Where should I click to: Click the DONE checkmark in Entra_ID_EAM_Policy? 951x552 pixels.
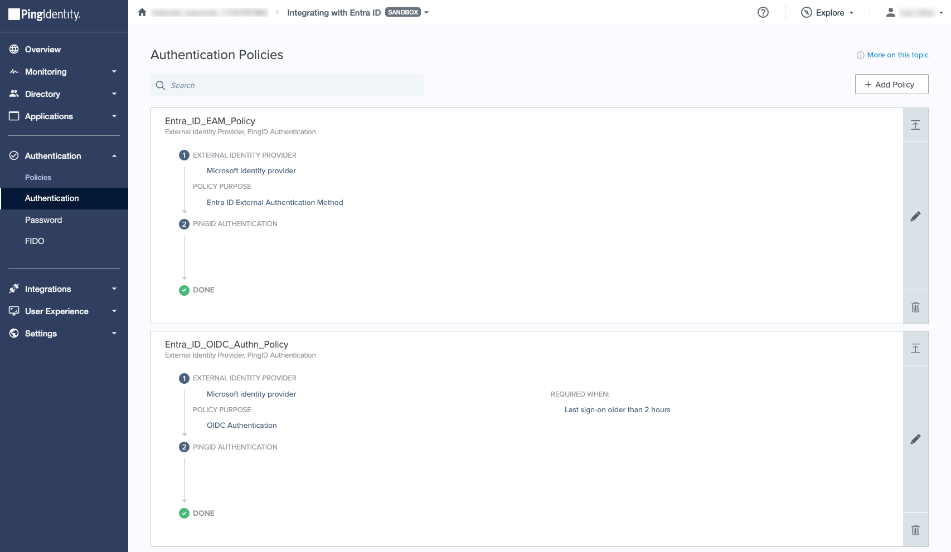pyautogui.click(x=184, y=290)
